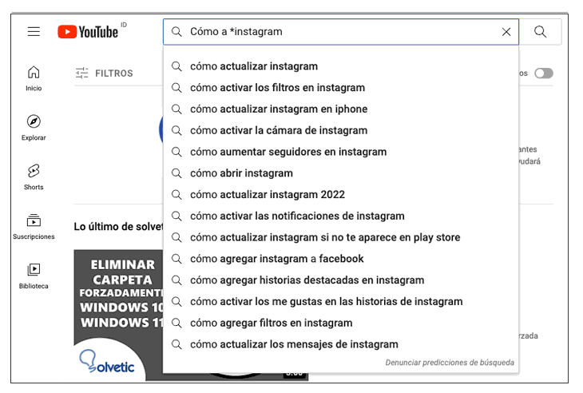Click the YouTube logo
This screenshot has width=583, height=393.
pos(88,32)
